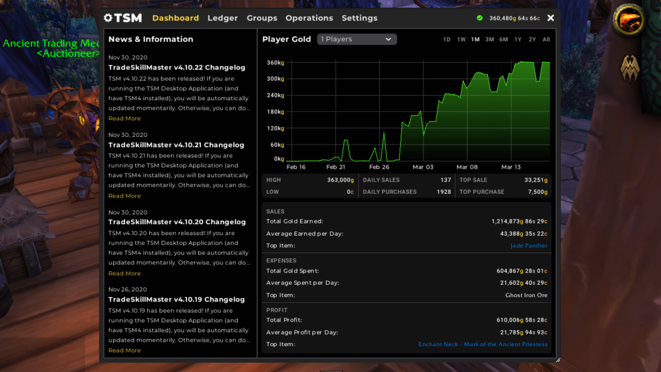Click the Total Gold Earned amount
661x372 pixels.
(520, 222)
